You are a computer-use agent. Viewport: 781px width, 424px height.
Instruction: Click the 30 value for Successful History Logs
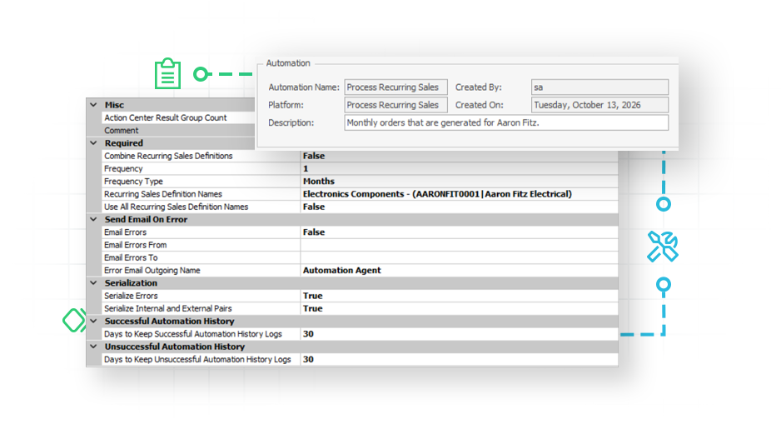tap(308, 334)
